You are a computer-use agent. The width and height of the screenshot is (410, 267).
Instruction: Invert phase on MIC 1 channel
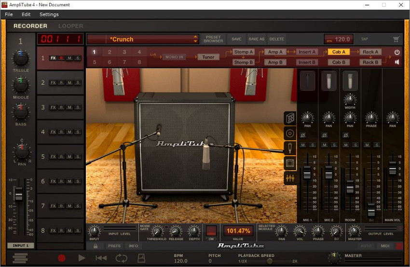[x=303, y=135]
